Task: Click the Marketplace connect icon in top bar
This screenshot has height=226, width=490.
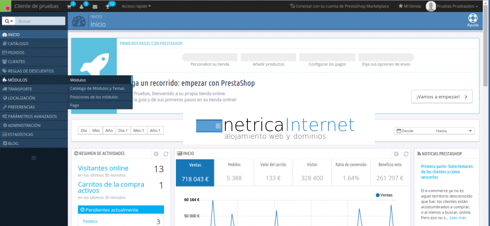Action: (x=292, y=6)
